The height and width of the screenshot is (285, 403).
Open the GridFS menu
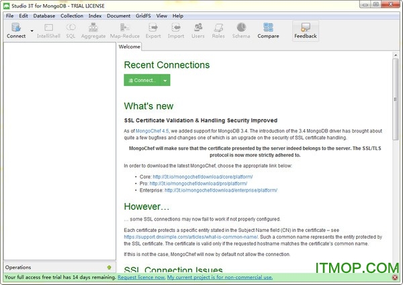142,15
